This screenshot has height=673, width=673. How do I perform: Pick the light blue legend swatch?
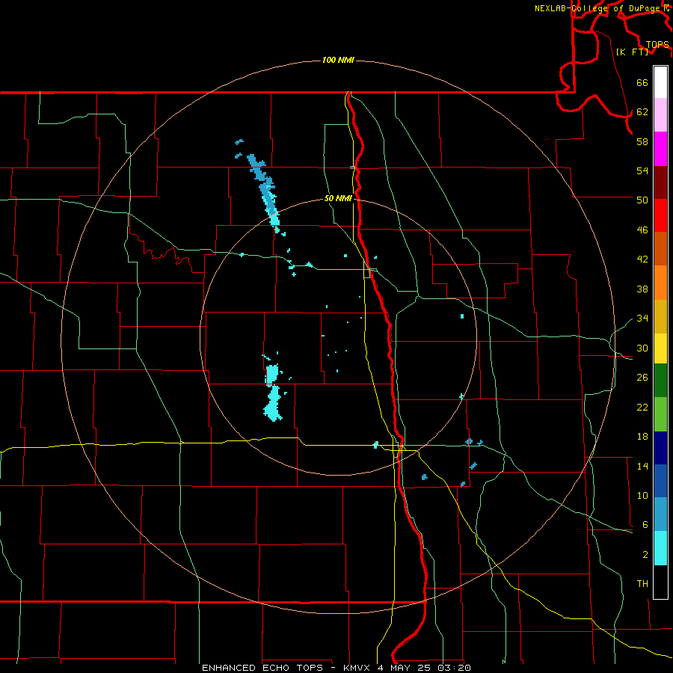tap(660, 514)
